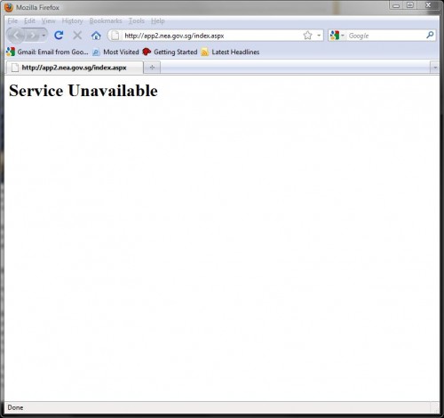Open the new tab plus button
Viewport: 444px width, 418px height.
point(152,68)
